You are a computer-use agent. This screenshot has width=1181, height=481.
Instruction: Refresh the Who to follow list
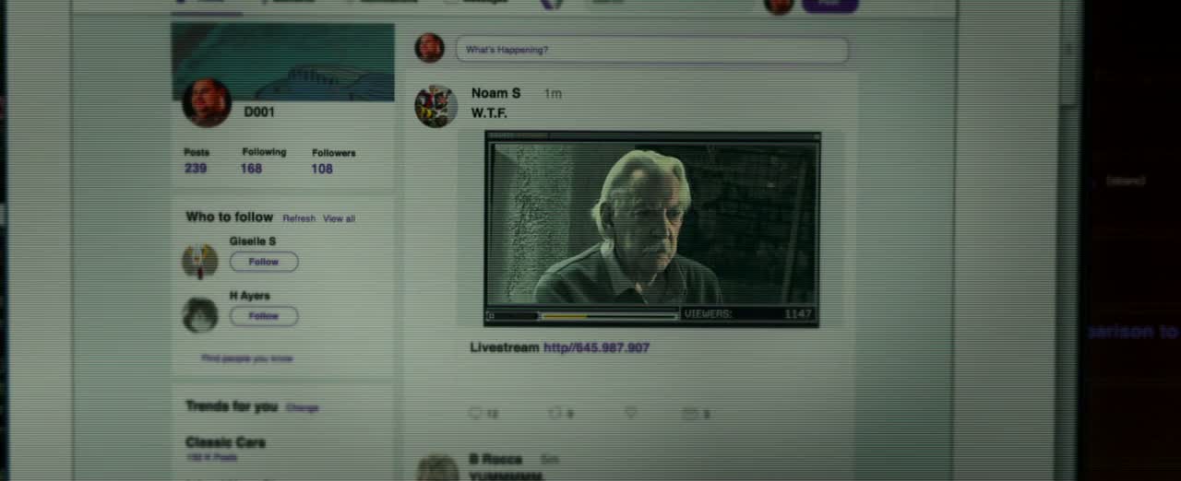[x=299, y=218]
